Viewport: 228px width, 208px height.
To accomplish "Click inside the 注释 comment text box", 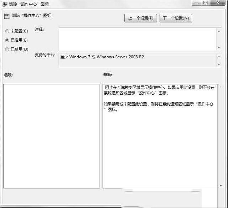I will (x=138, y=39).
